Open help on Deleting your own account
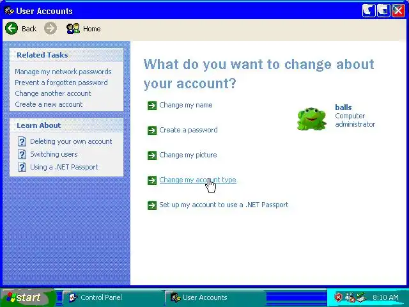The image size is (409, 307). click(71, 141)
